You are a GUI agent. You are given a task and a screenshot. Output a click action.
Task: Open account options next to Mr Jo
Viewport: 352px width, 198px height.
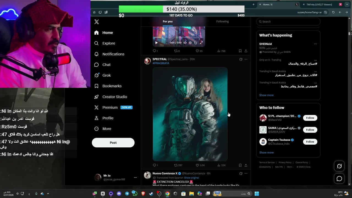point(135,178)
